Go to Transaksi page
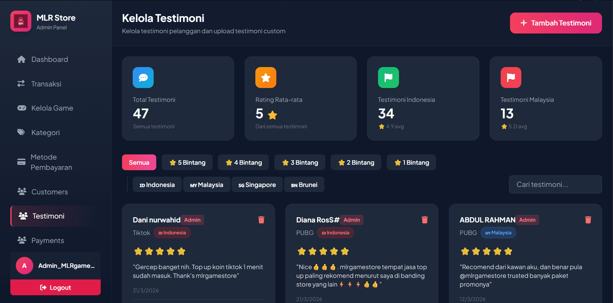Viewport: 613px width, 303px height. [56, 84]
